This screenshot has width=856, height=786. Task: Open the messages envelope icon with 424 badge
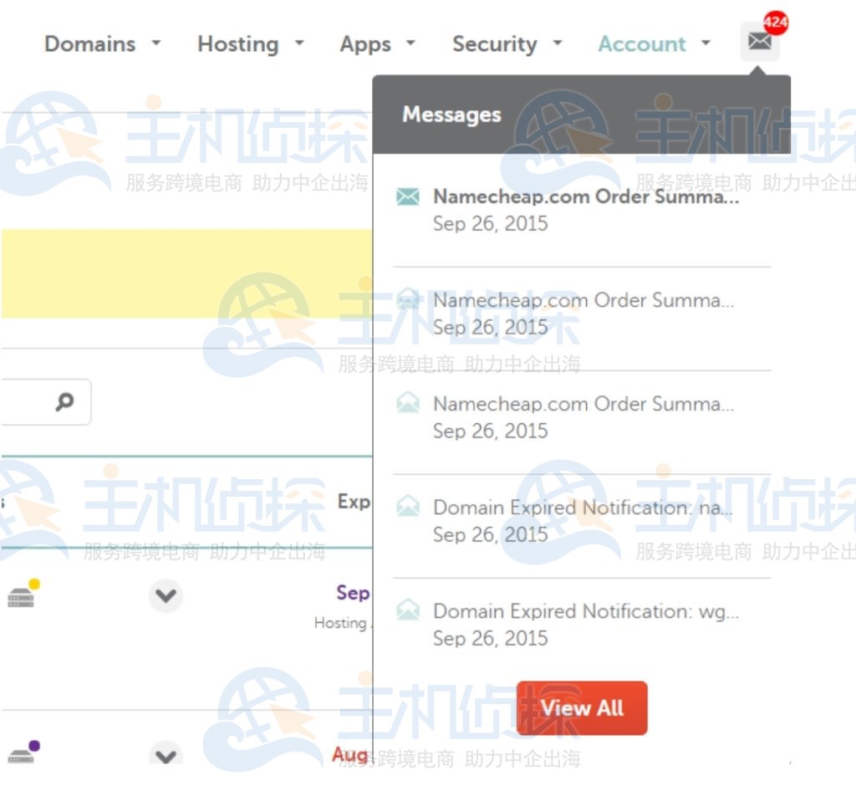tap(759, 42)
